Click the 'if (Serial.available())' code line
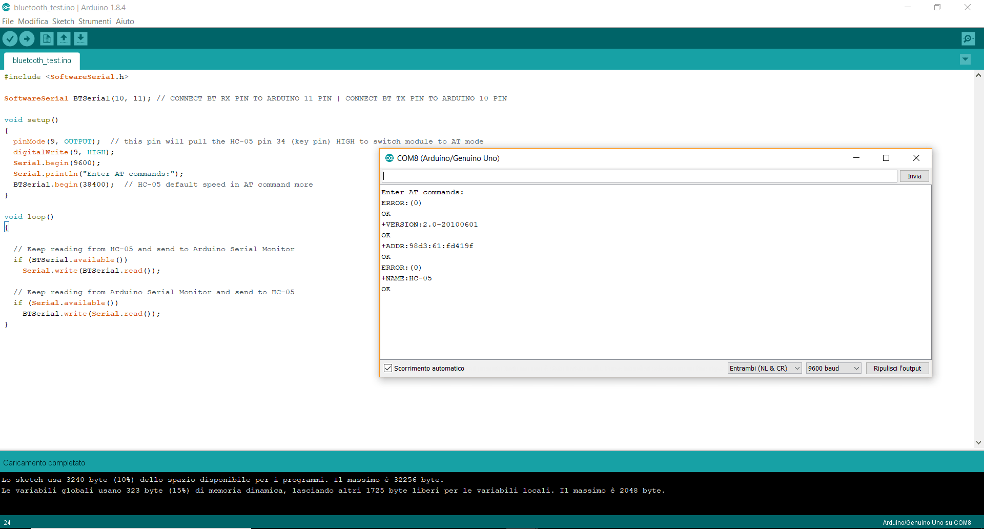 [x=66, y=303]
